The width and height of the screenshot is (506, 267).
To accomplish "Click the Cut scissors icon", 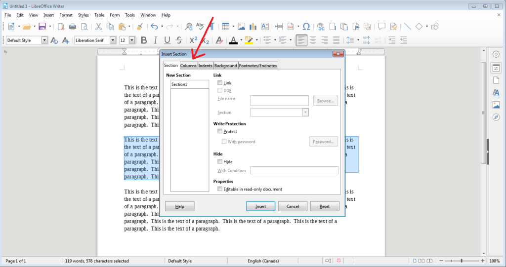I will pos(98,27).
